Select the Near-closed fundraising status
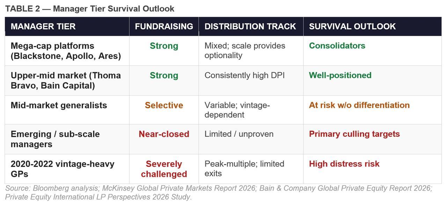447x208 pixels. (x=164, y=134)
